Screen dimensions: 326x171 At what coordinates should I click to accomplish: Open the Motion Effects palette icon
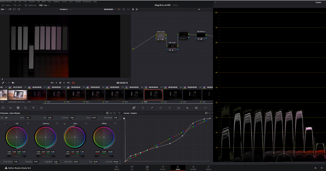pos(41,108)
